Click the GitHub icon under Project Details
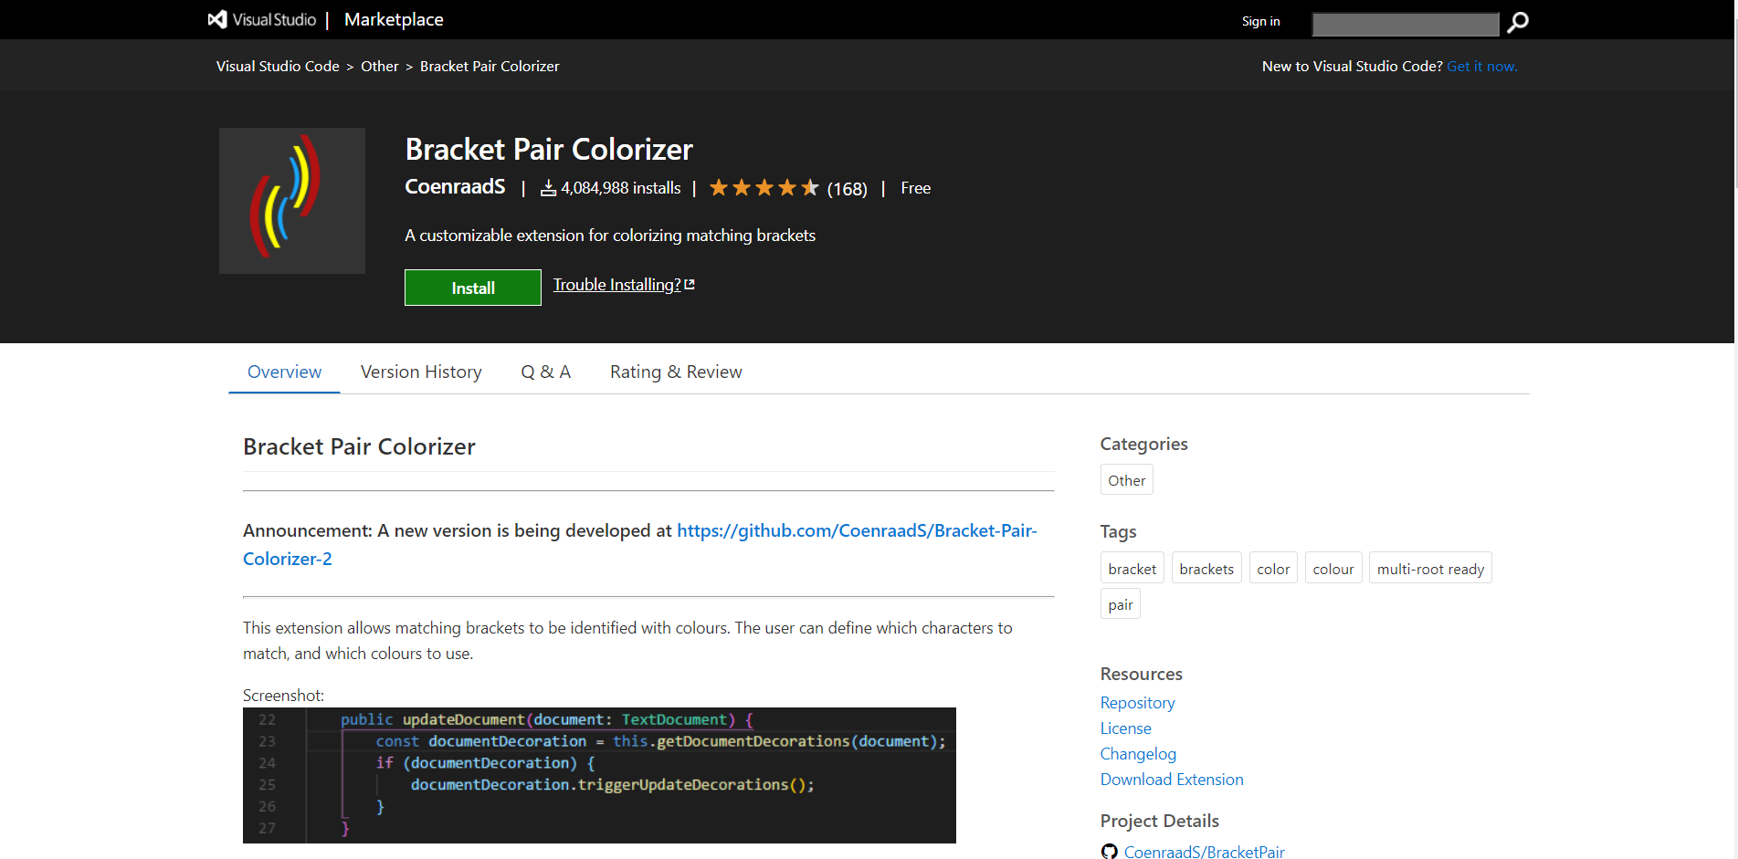1738x859 pixels. [1110, 852]
